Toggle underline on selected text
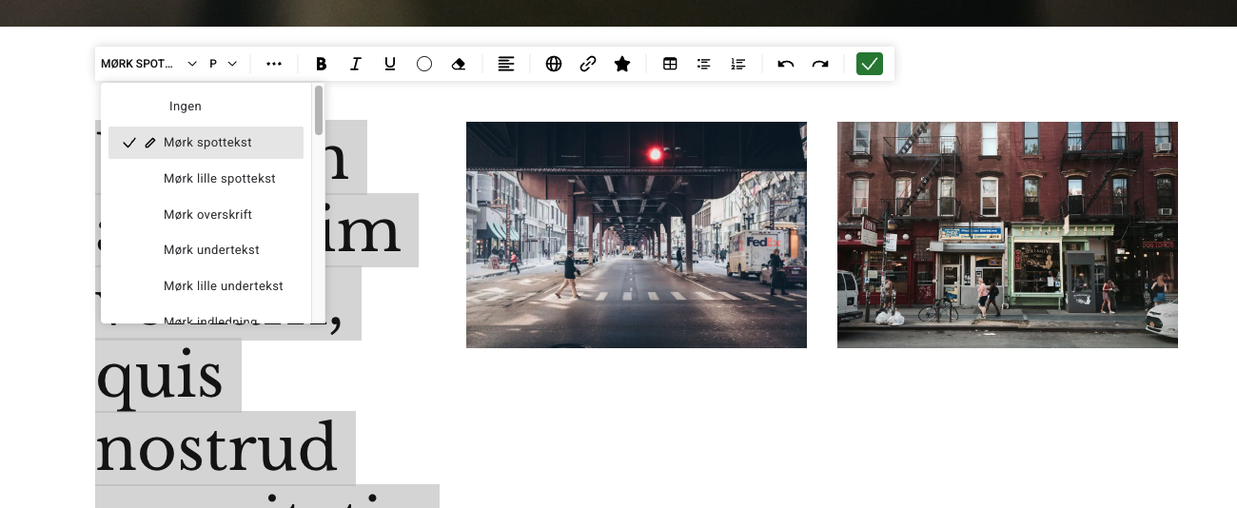 coord(390,64)
